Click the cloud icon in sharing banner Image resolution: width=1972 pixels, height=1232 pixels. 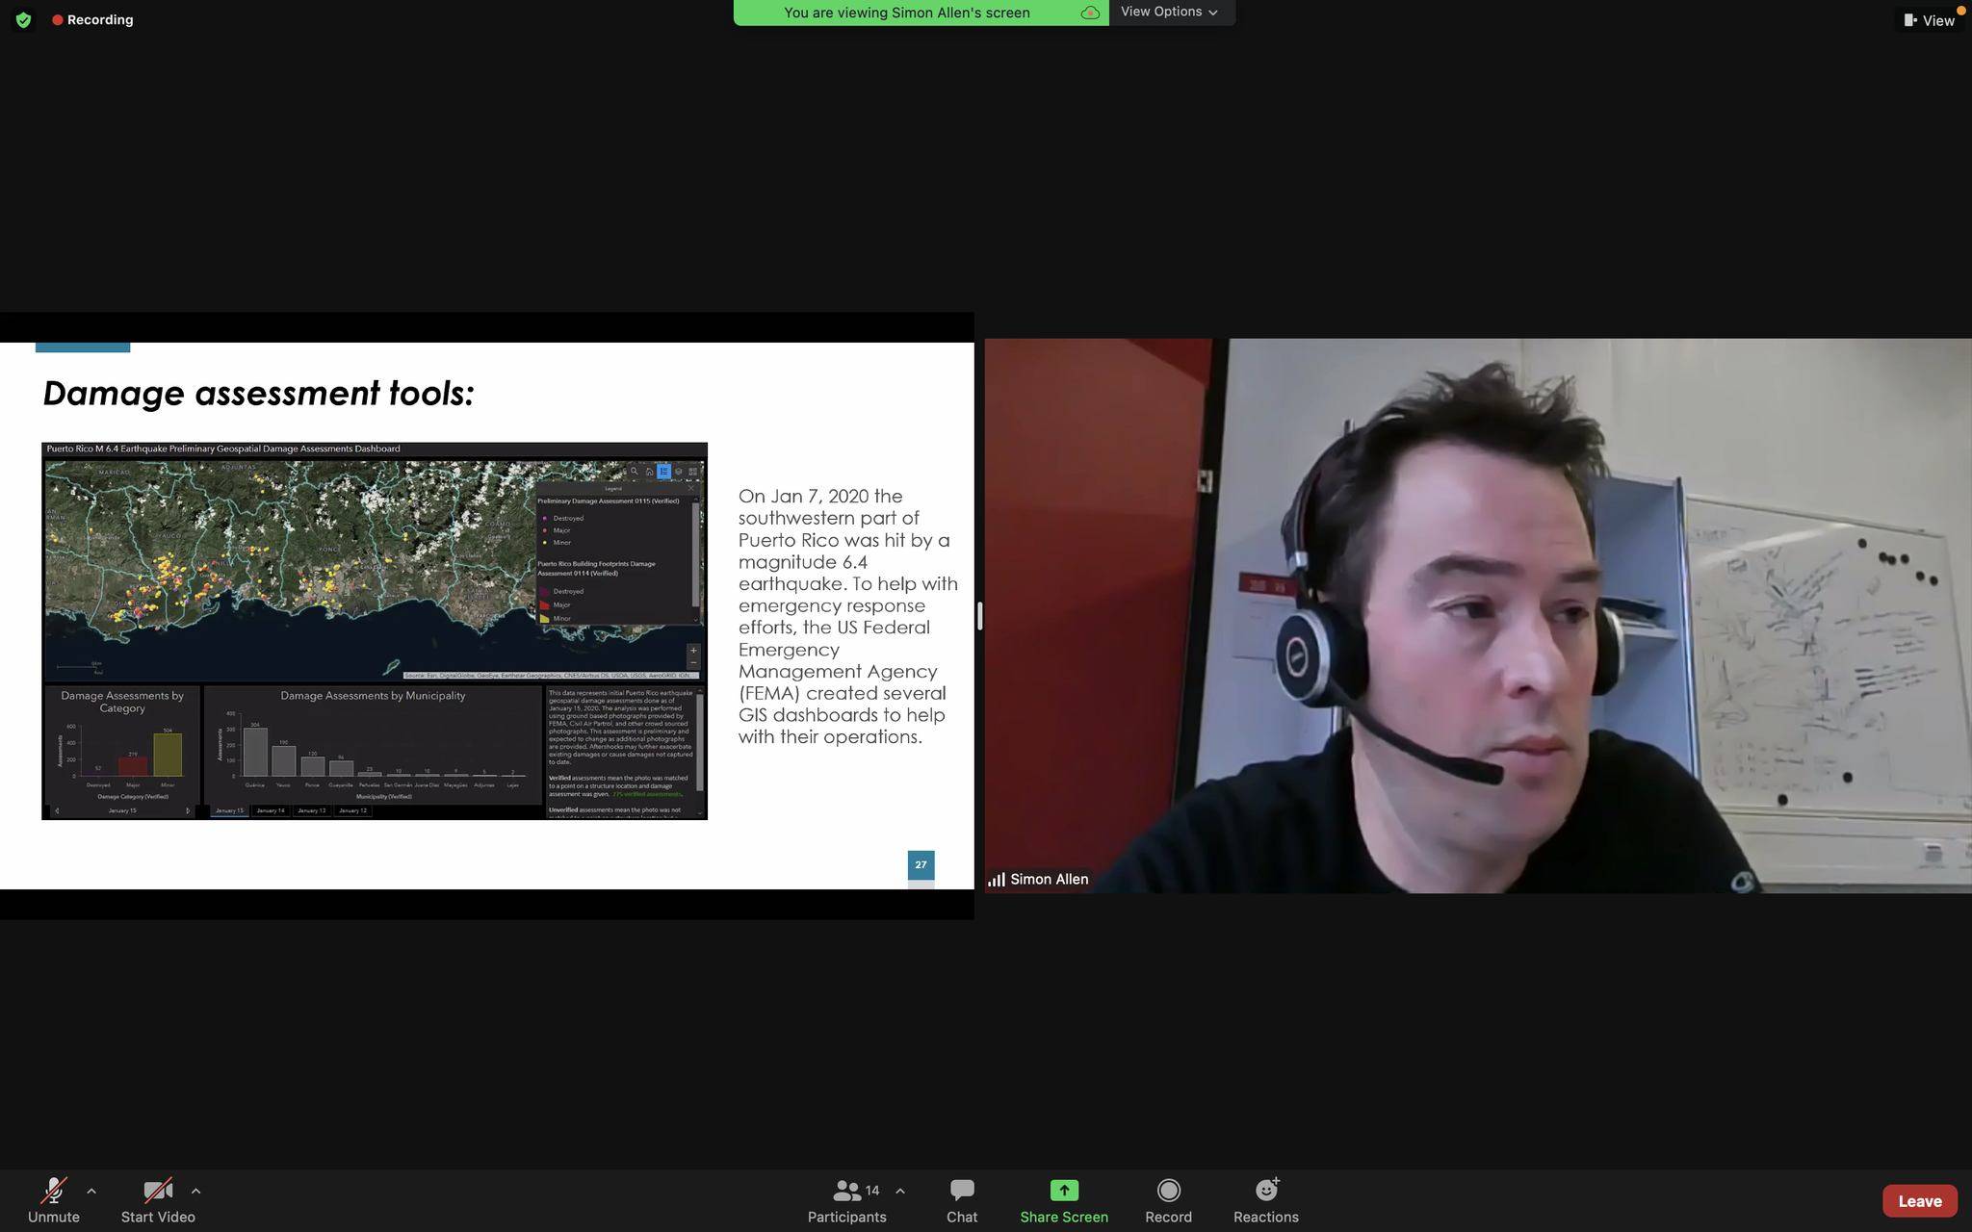click(1090, 13)
